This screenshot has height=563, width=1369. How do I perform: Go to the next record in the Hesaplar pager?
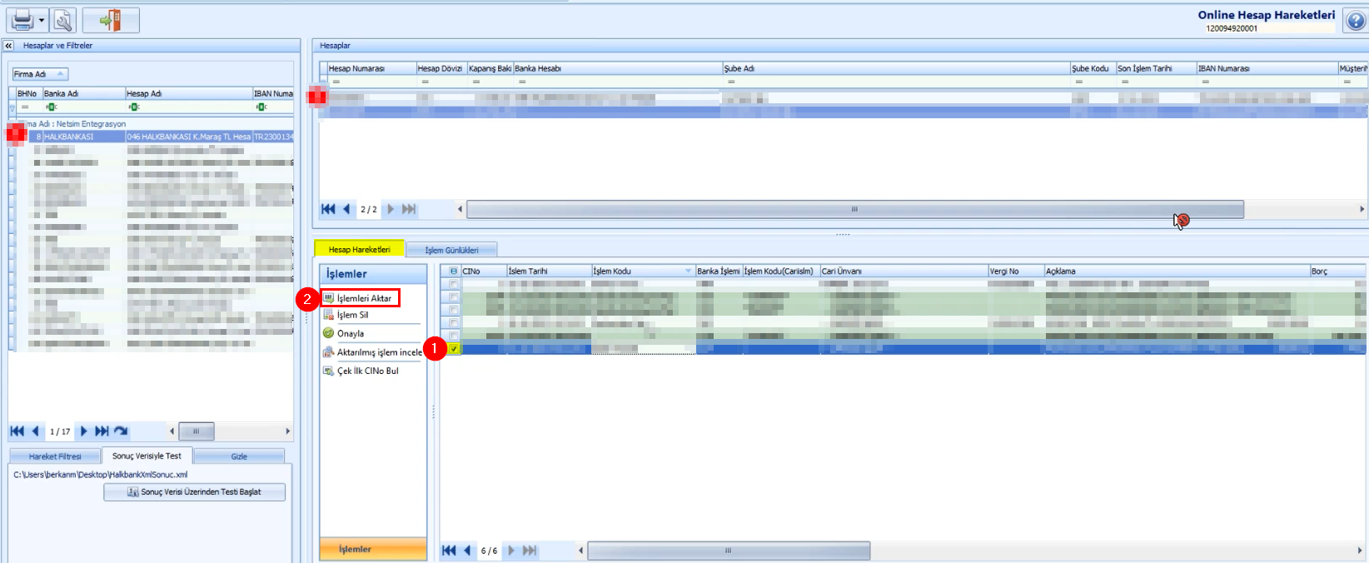pos(391,209)
